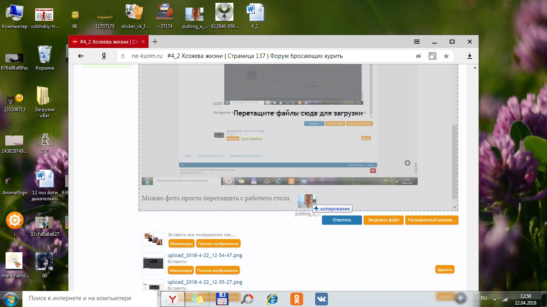The height and width of the screenshot is (307, 547).
Task: Go back with the browser back arrow
Action: pos(81,56)
